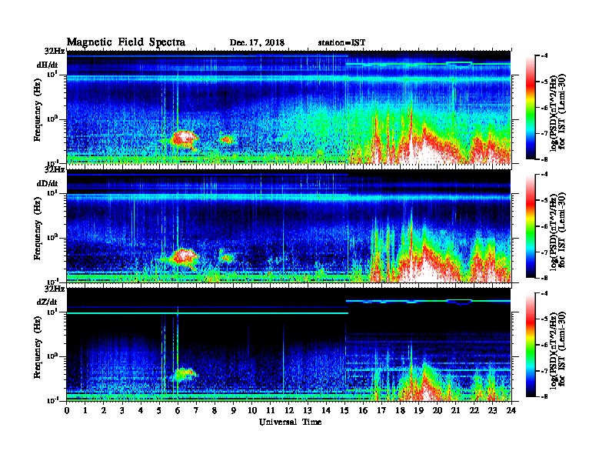This screenshot has width=609, height=471.
Task: Click the dD/dt panel color scale bar
Action: coord(531,226)
